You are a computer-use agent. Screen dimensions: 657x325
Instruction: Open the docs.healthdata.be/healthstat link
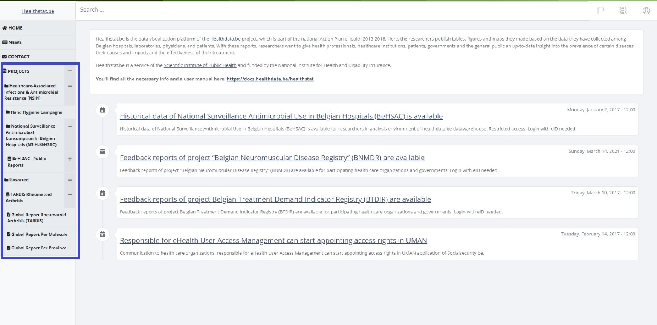point(270,79)
